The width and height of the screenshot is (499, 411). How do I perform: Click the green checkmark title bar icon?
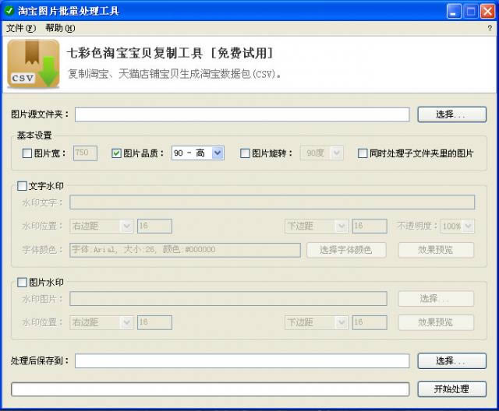9,11
